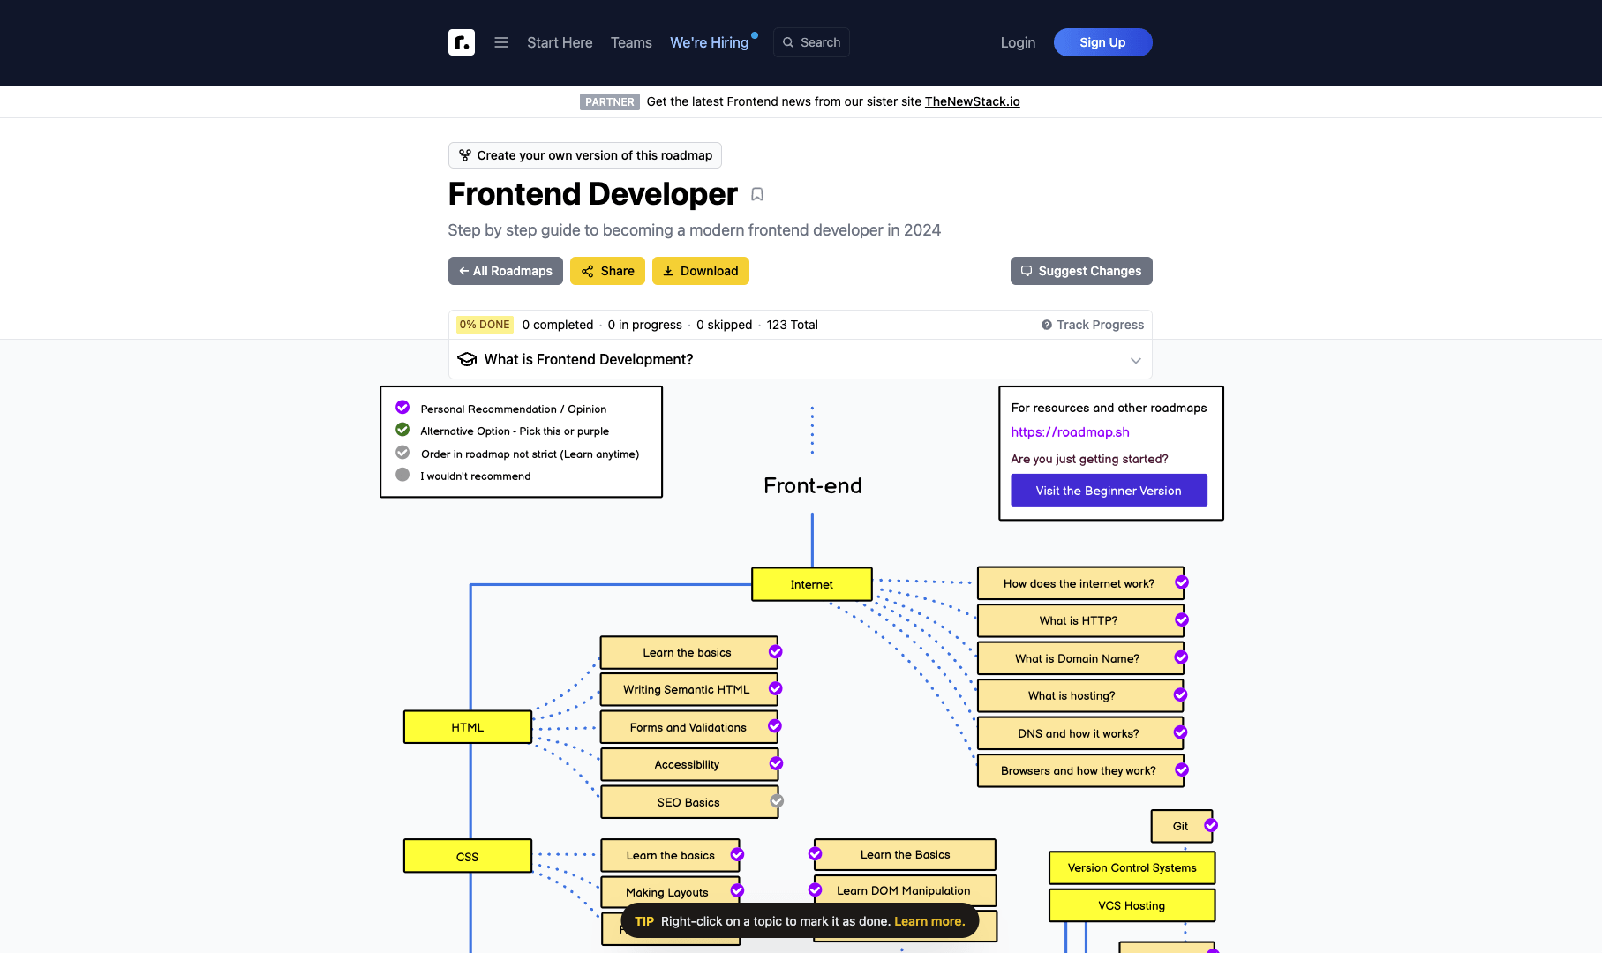Click the purple checkmark beside Git

[x=1211, y=826]
